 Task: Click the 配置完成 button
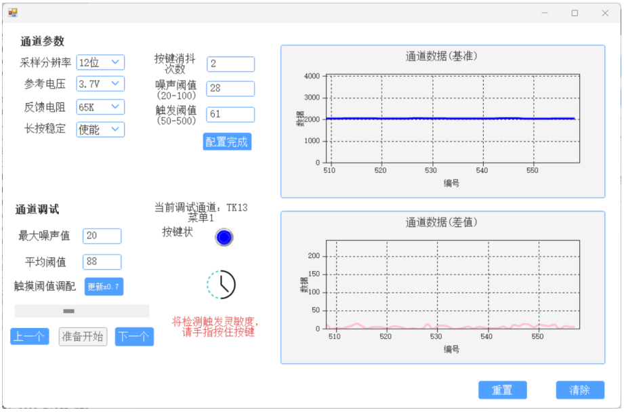(227, 142)
